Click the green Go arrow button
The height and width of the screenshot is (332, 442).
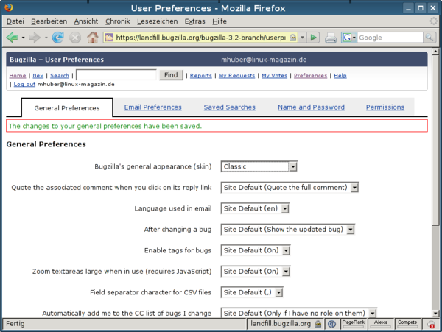313,38
